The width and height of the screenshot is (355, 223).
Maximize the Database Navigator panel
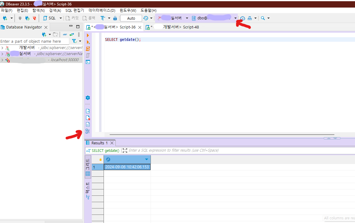(x=78, y=26)
